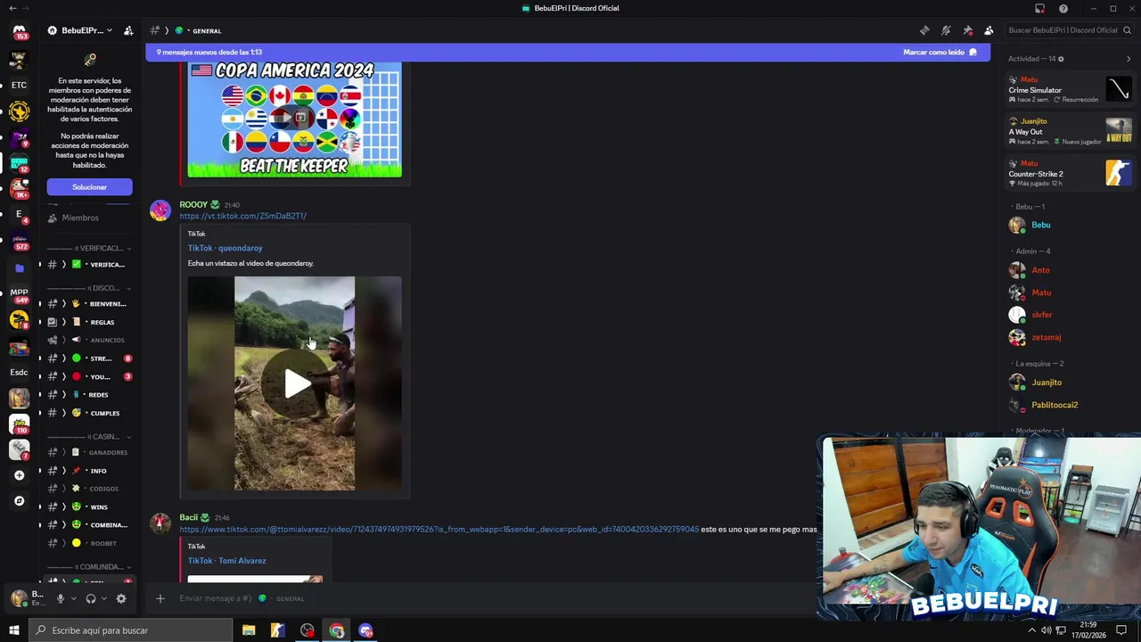
Task: Open the ETC server icon
Action: point(19,85)
